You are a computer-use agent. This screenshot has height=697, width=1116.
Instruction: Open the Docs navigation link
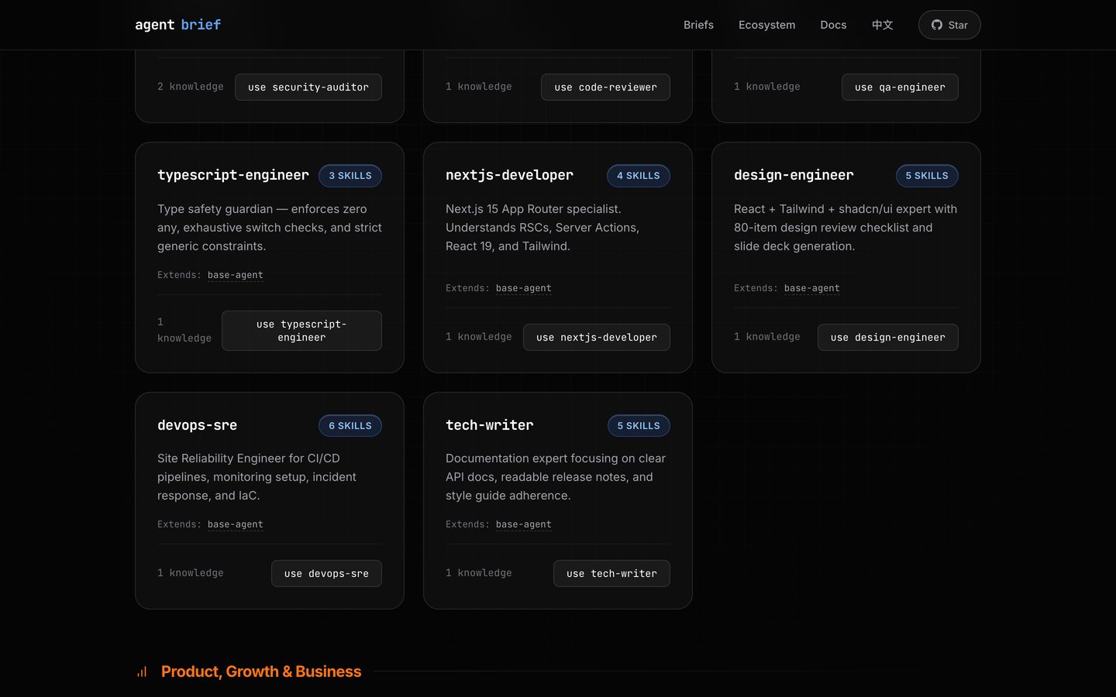click(x=833, y=25)
